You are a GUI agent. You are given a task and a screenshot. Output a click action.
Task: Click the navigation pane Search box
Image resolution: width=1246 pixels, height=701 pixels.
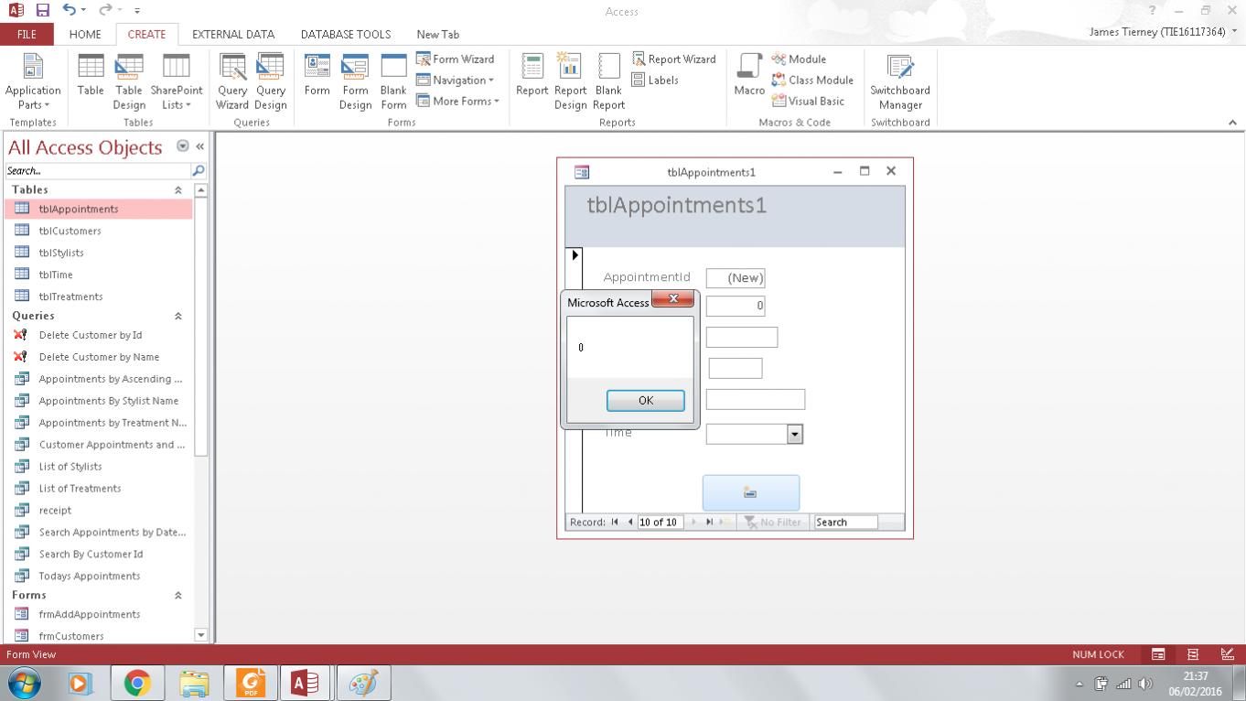98,170
